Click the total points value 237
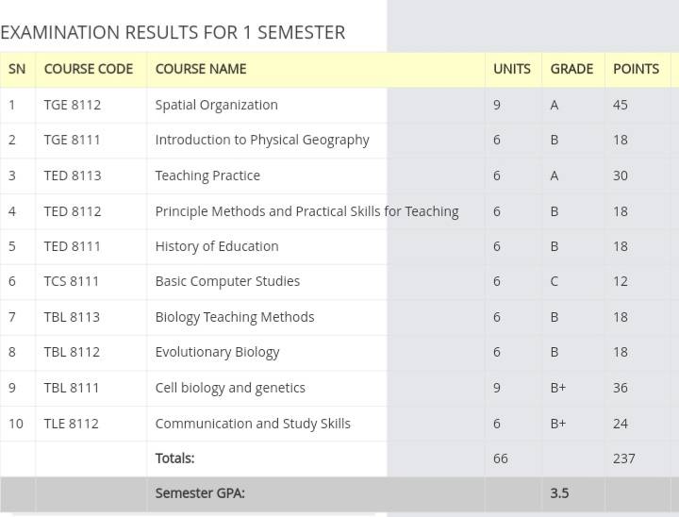Viewport: 679px width, 517px height. click(x=624, y=459)
